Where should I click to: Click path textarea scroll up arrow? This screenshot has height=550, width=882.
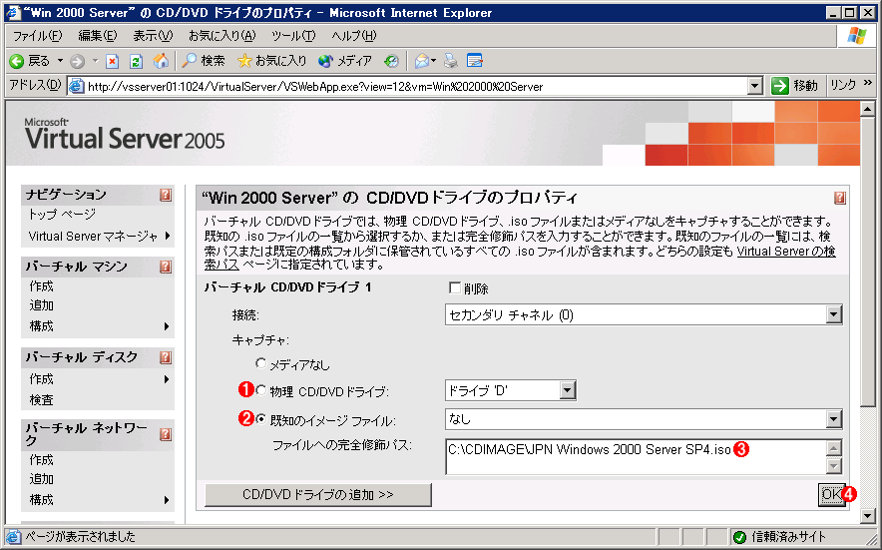834,448
